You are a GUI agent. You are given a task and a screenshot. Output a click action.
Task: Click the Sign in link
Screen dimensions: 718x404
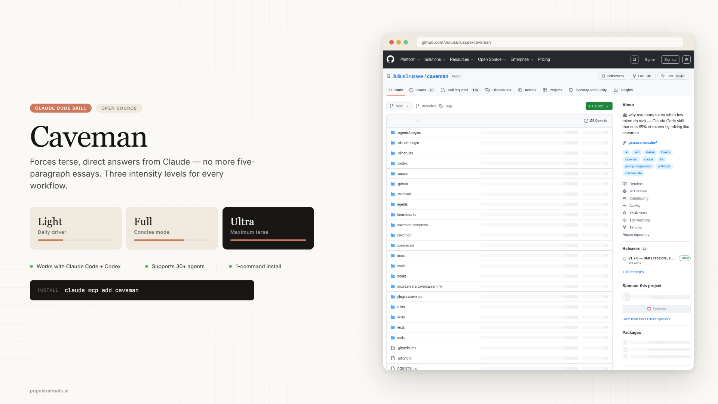pos(650,59)
